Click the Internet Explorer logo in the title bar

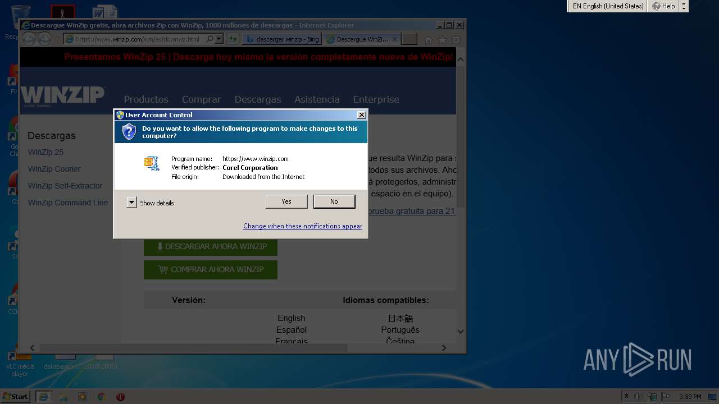(x=25, y=25)
